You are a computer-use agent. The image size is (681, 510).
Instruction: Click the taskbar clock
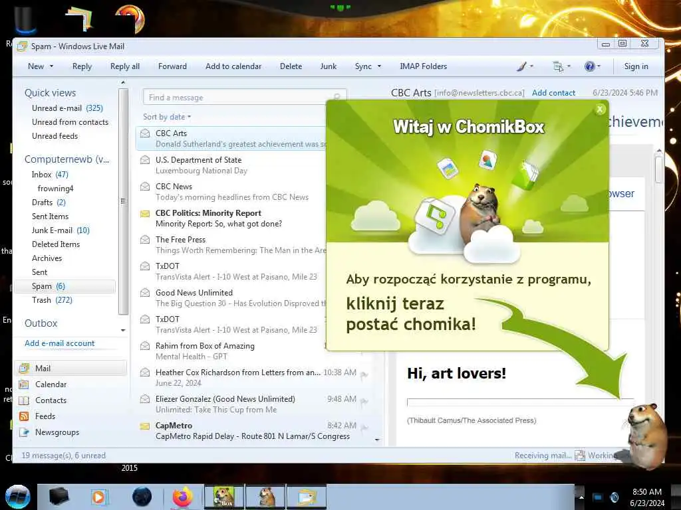tap(647, 497)
